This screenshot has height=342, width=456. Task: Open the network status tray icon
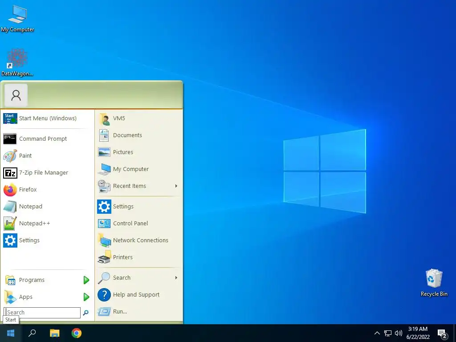tap(388, 333)
